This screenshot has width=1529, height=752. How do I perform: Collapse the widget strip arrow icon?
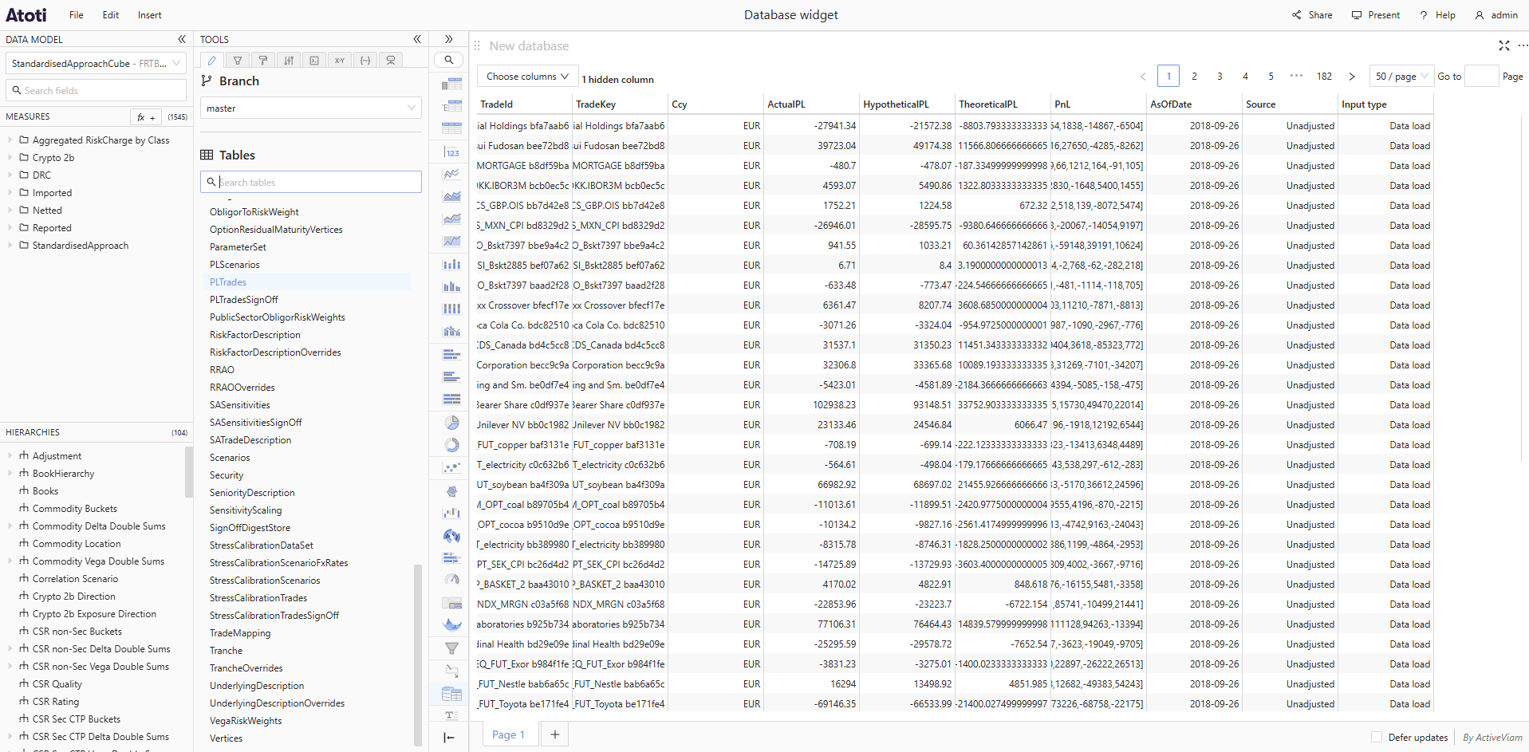click(449, 738)
